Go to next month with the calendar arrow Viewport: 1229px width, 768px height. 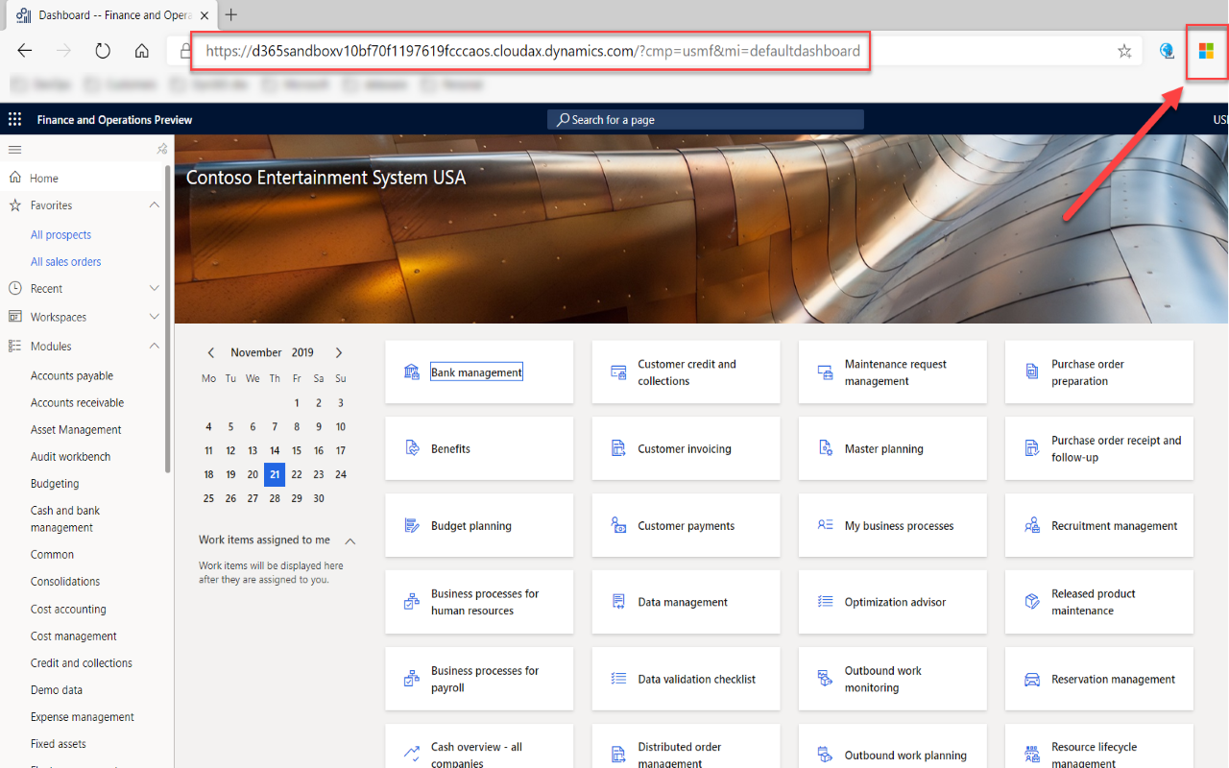[338, 352]
